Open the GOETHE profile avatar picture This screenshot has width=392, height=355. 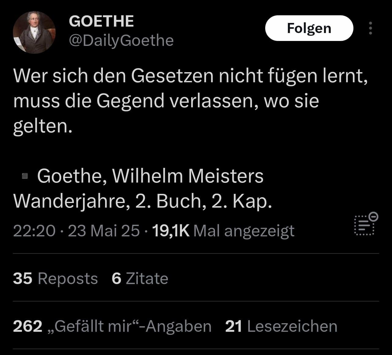click(x=34, y=32)
